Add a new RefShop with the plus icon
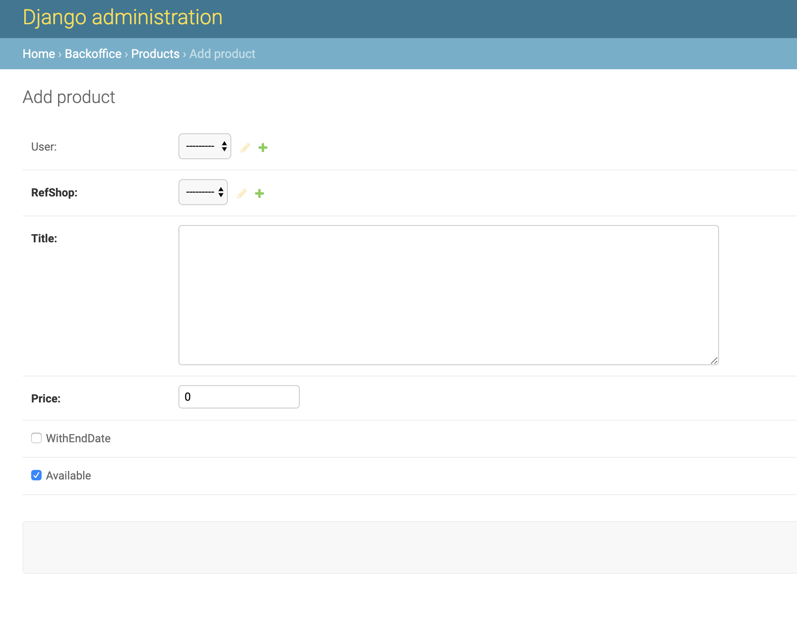The width and height of the screenshot is (797, 624). click(259, 193)
